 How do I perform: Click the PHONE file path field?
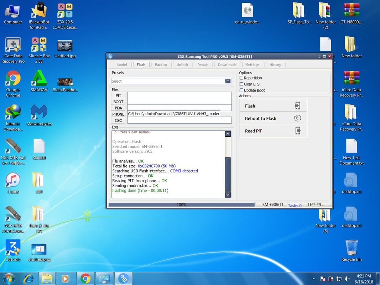pyautogui.click(x=174, y=114)
